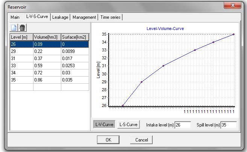Select the volume cell 0.37
The image size is (247, 152).
coord(47,59)
